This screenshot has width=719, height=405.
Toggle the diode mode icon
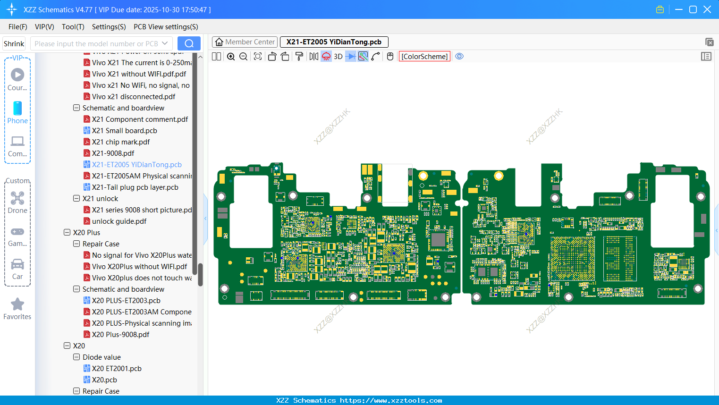[350, 57]
